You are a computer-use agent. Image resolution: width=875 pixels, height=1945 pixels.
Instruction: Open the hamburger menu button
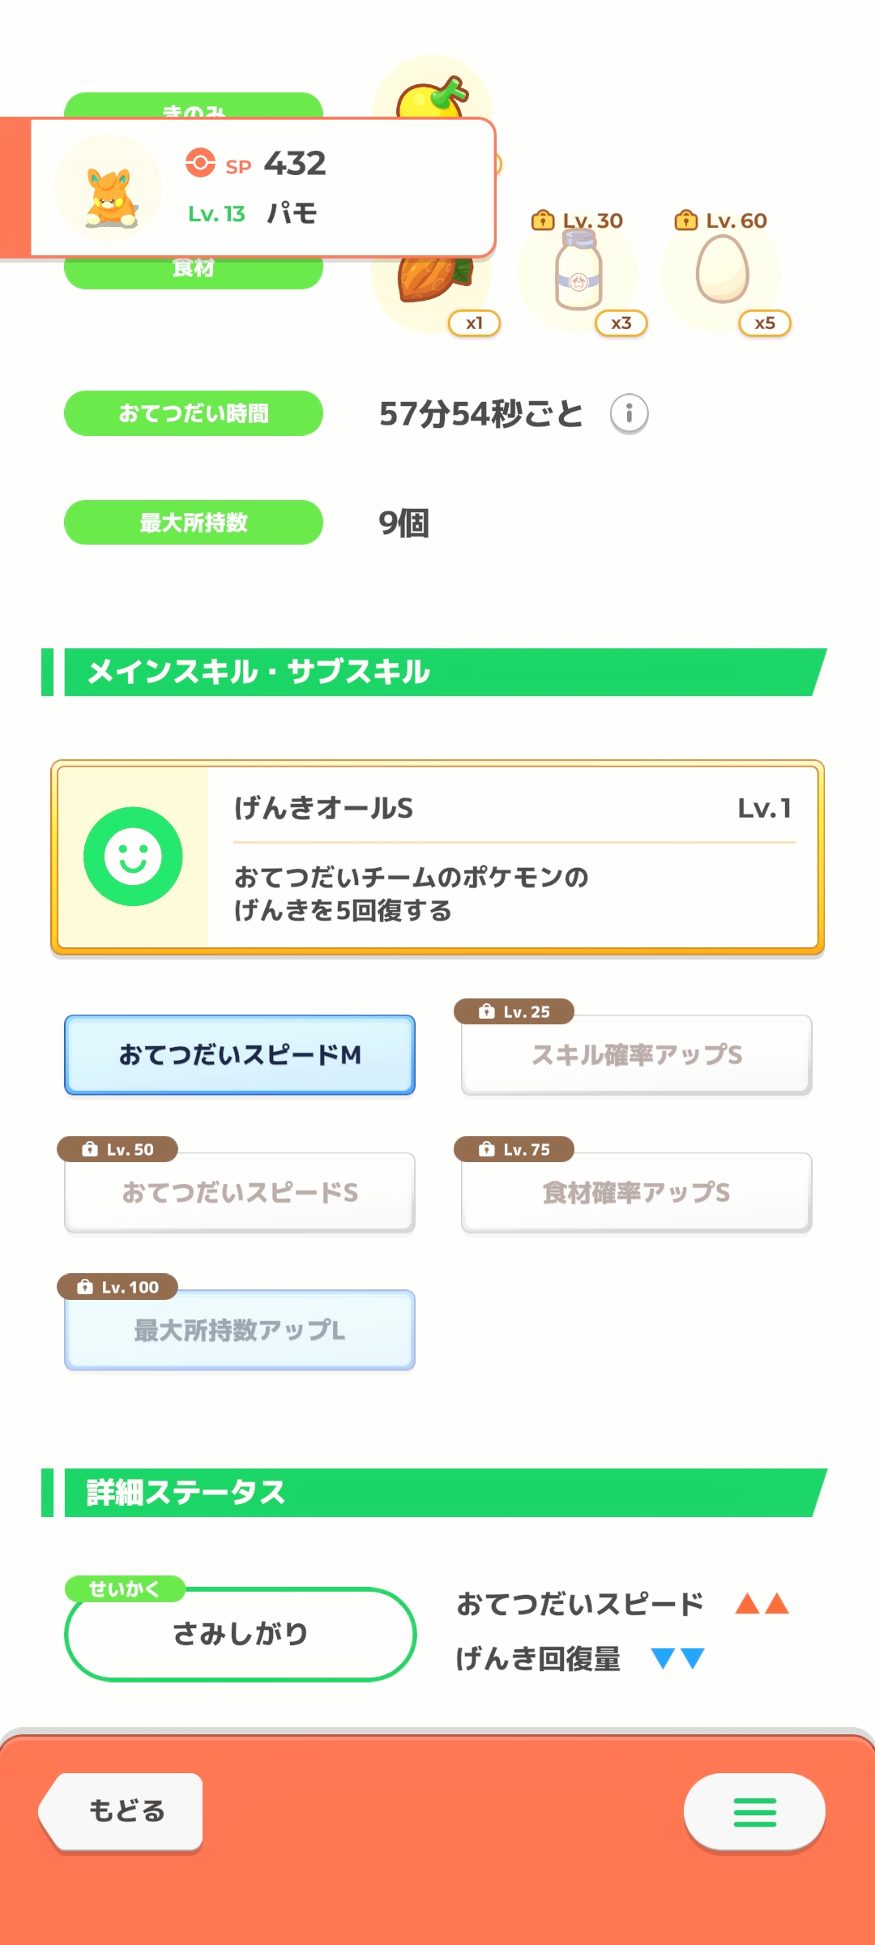click(x=754, y=1812)
